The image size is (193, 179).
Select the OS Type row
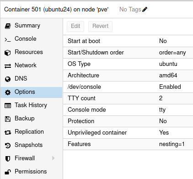pyautogui.click(x=128, y=64)
